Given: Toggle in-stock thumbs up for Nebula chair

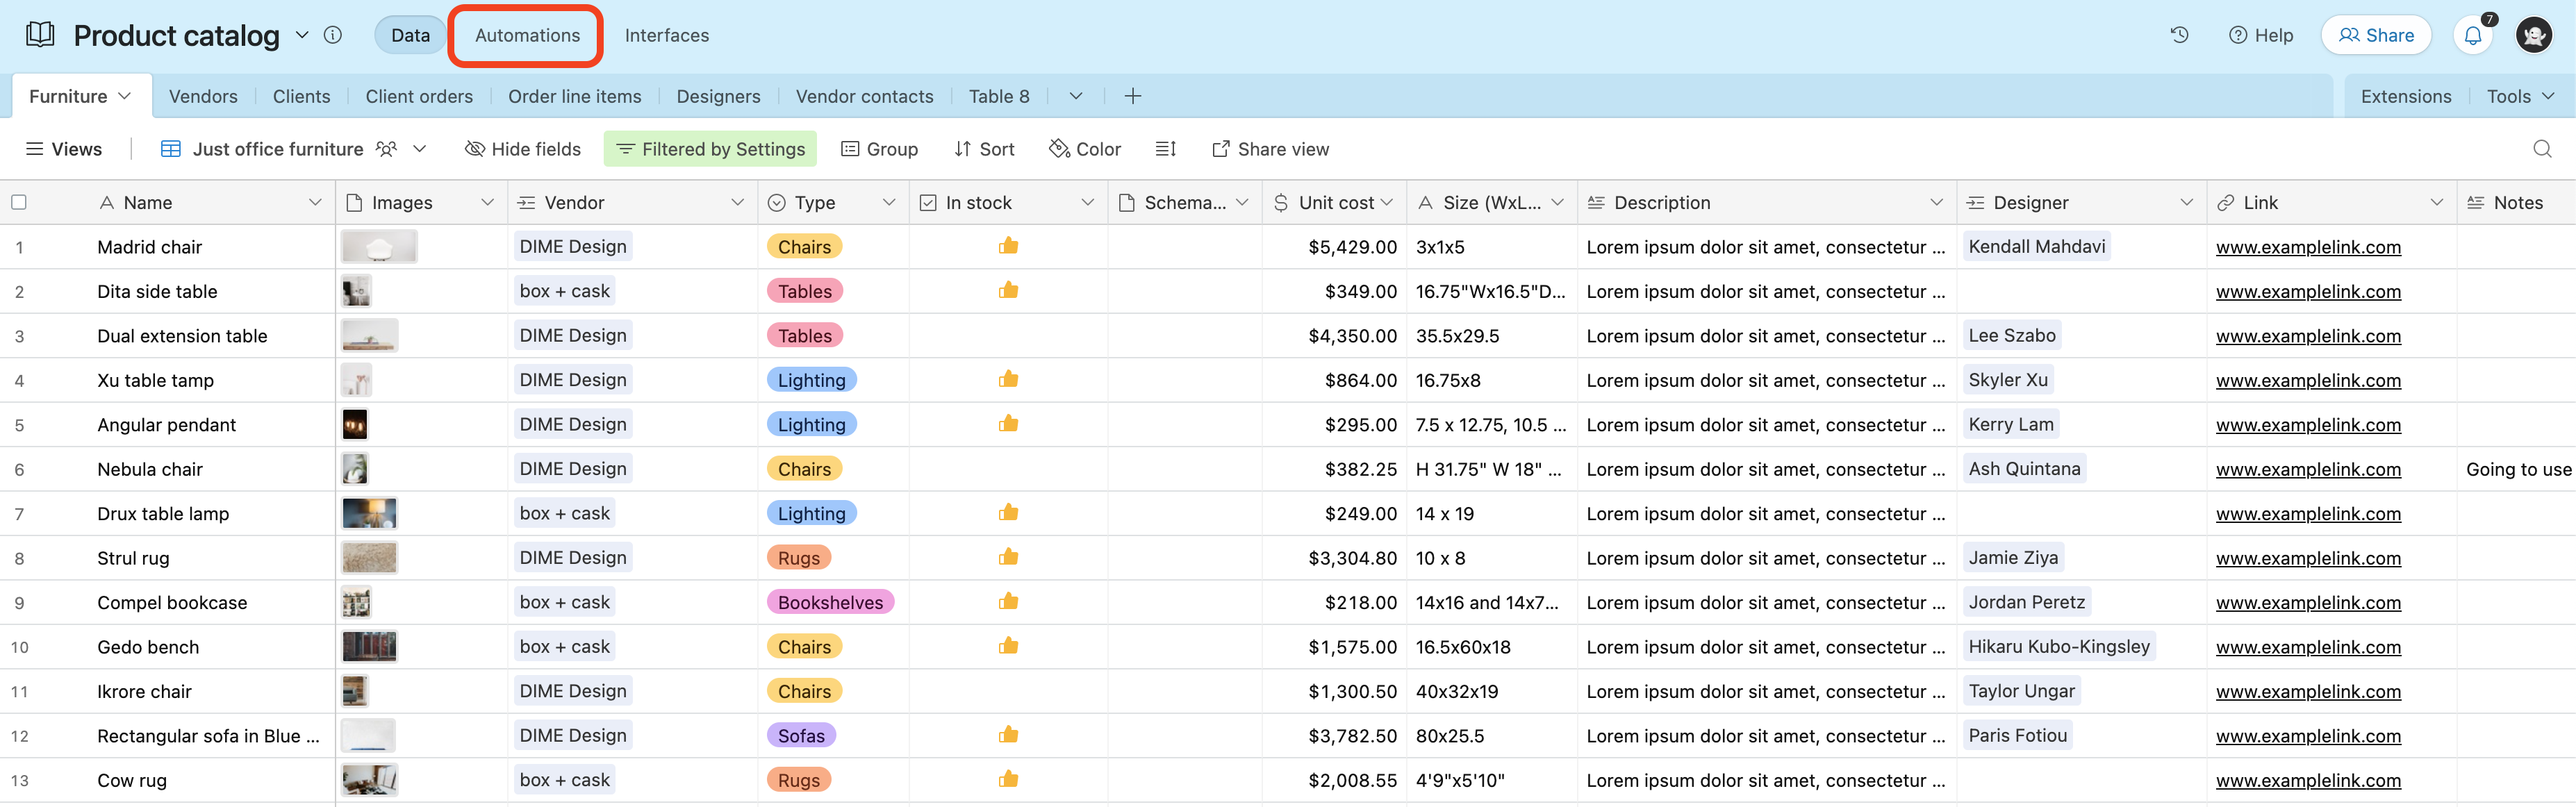Looking at the screenshot, I should pyautogui.click(x=1009, y=468).
